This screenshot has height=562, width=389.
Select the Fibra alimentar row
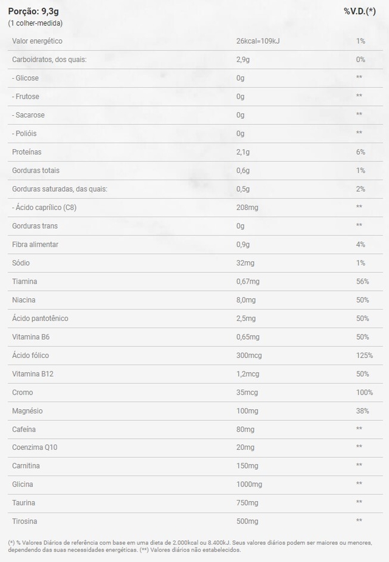point(195,244)
